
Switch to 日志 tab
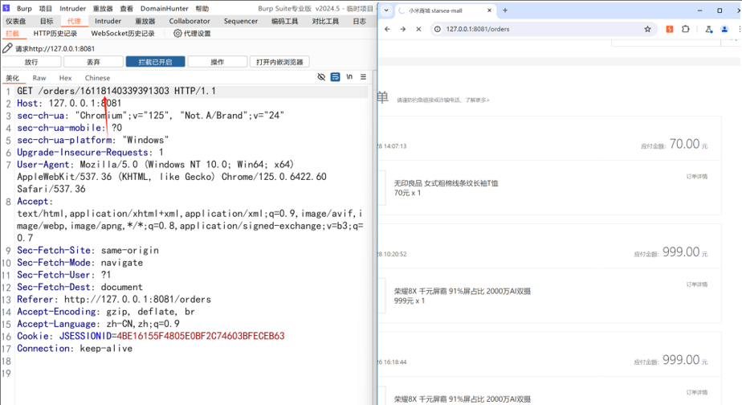click(359, 22)
